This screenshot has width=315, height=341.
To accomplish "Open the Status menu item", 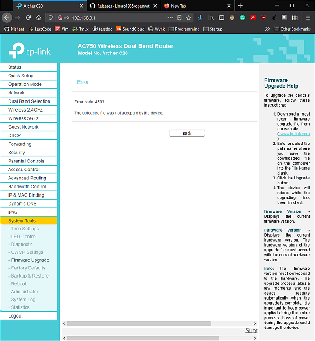I will (x=29, y=67).
